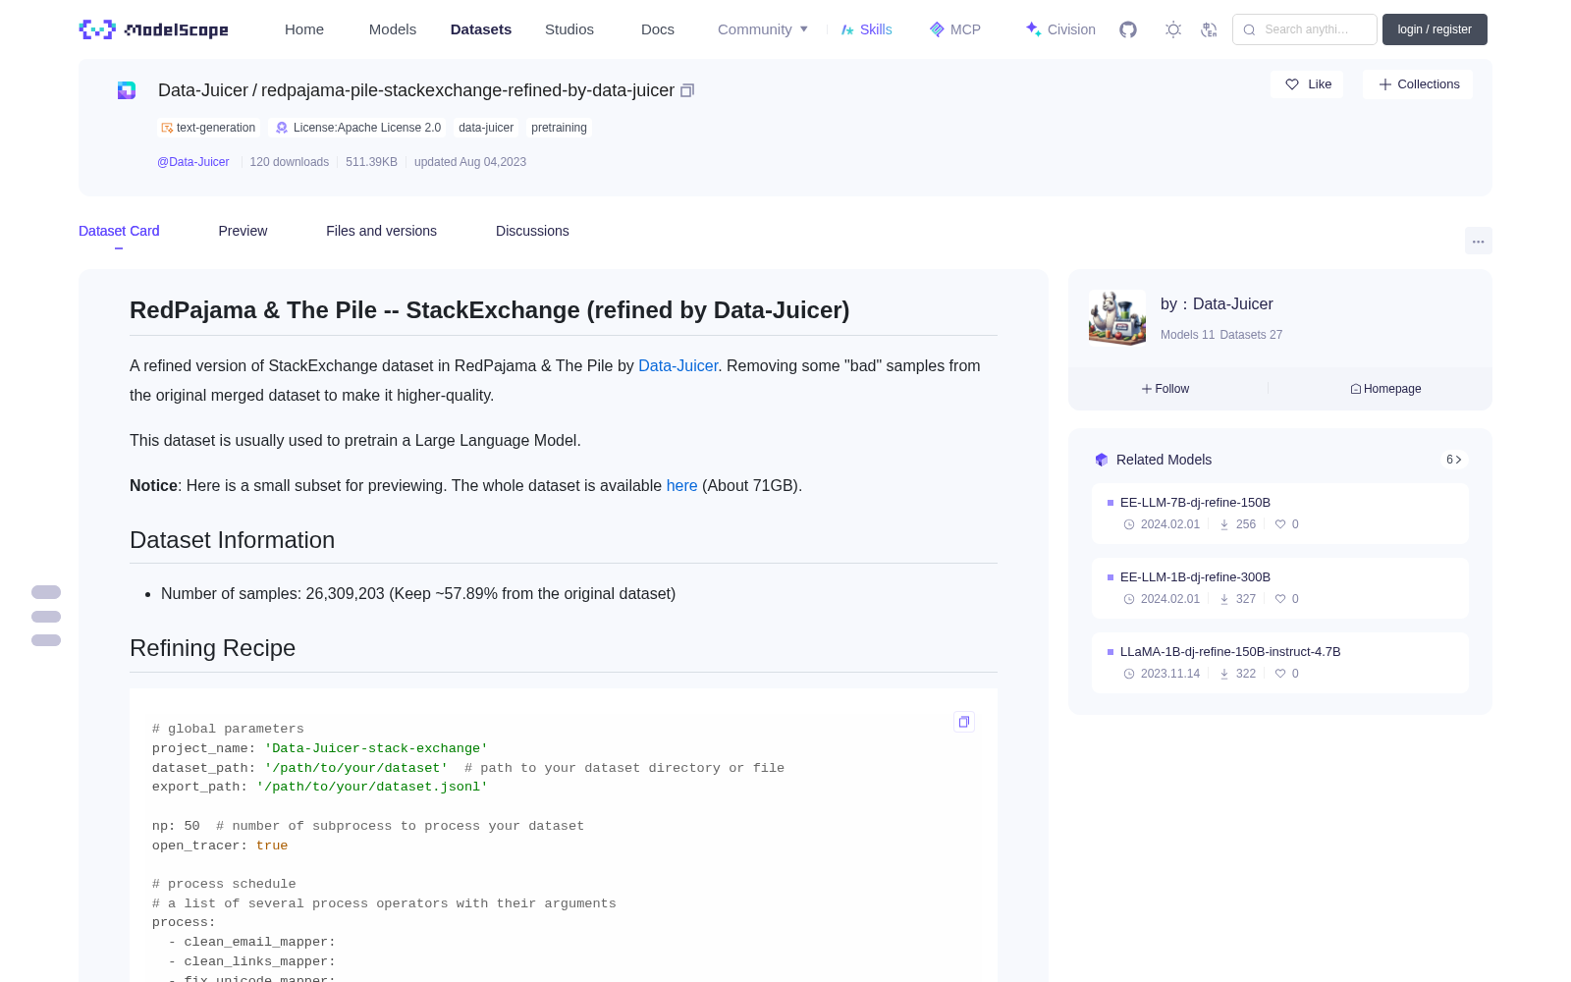Viewport: 1571px width, 982px height.
Task: Follow the Data-Juicer organization
Action: coord(1165,389)
